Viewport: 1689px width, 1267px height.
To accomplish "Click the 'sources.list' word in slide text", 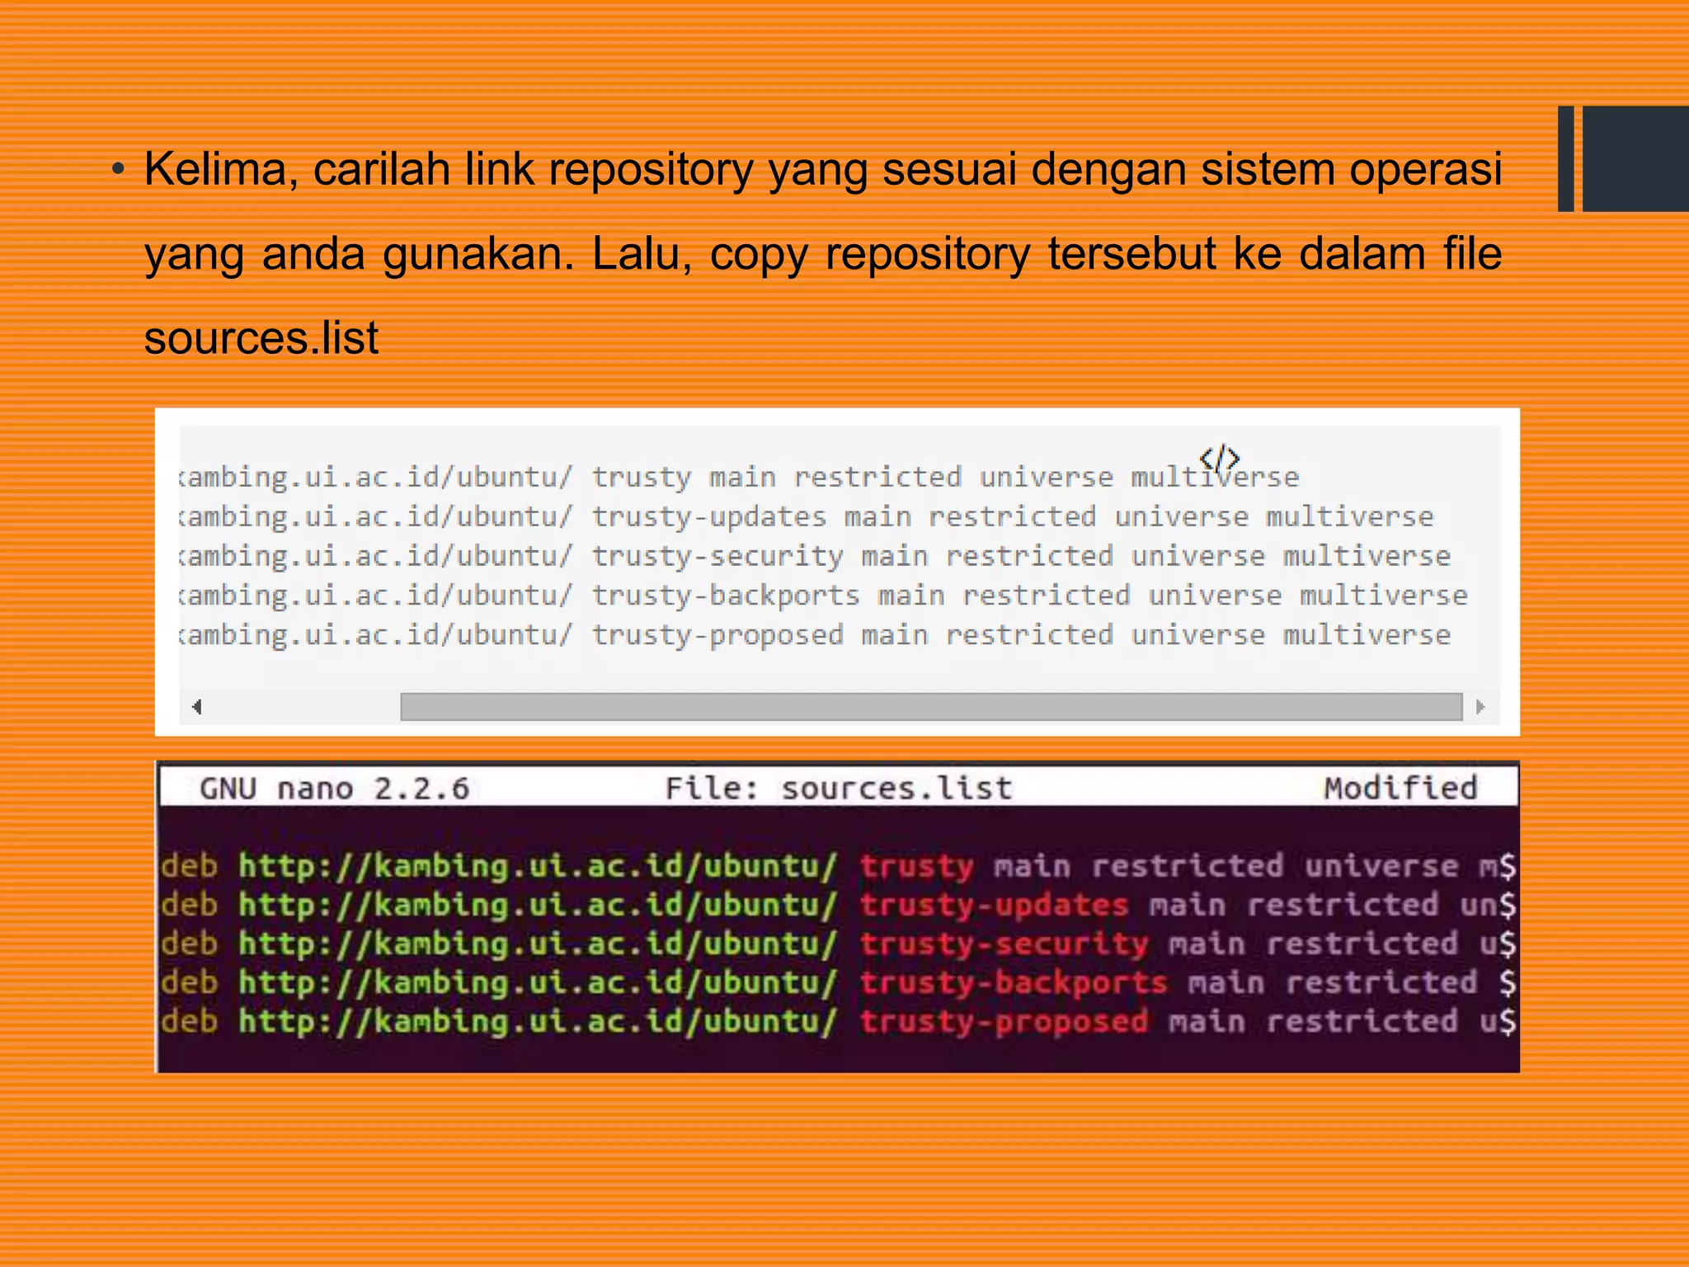I will [261, 339].
